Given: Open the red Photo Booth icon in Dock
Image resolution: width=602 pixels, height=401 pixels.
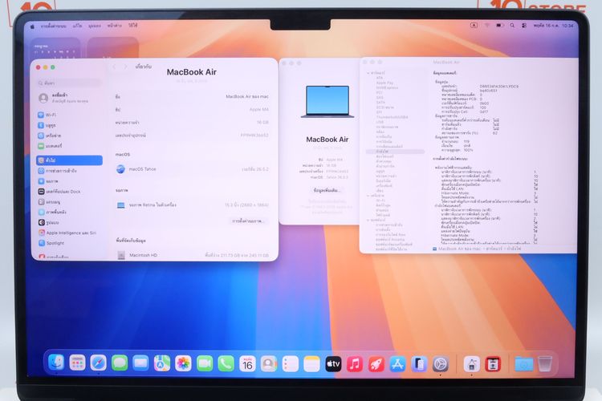Looking at the screenshot, I should pyautogui.click(x=493, y=364).
